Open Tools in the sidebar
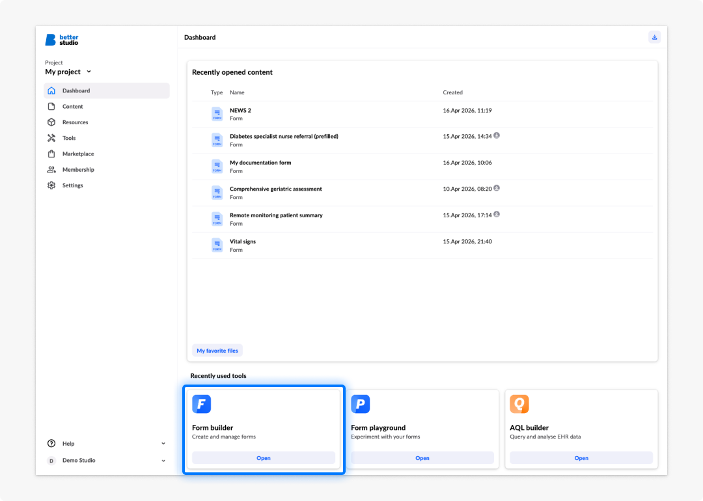The image size is (703, 501). pyautogui.click(x=107, y=138)
